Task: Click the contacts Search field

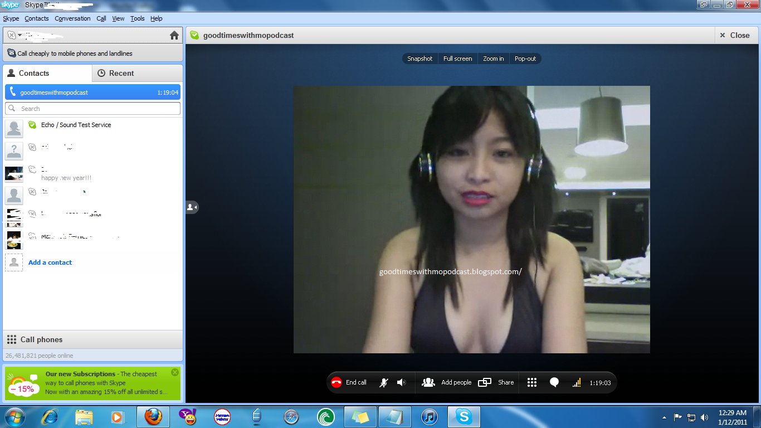Action: click(92, 109)
